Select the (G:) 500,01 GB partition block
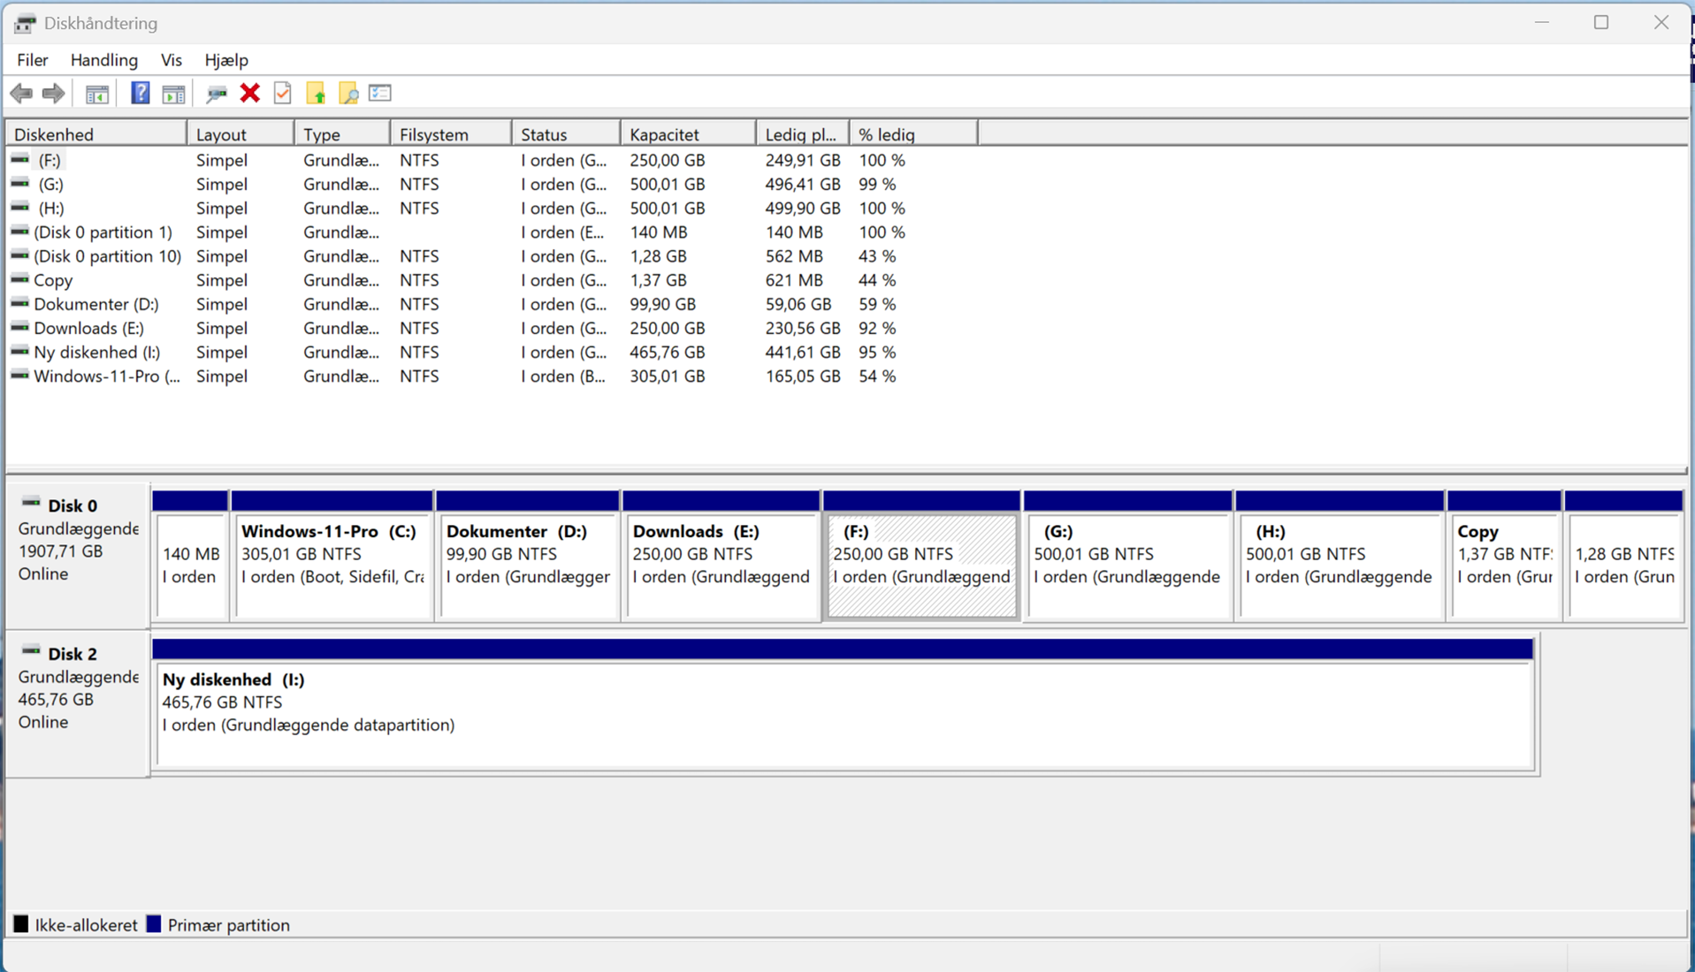 point(1128,556)
